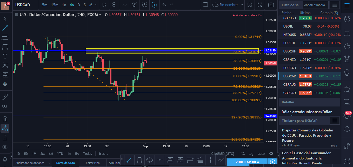Screen dimensions: 353x167
Task: Click the Añadir símbolo input field
Action: coord(316,5)
